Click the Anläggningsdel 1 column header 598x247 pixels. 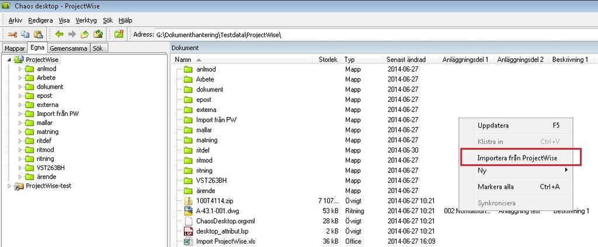coord(467,59)
